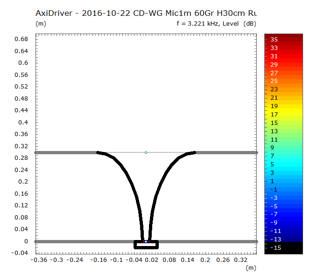
Task: Click the 0.68 tick on vertical axis
Action: (x=22, y=39)
